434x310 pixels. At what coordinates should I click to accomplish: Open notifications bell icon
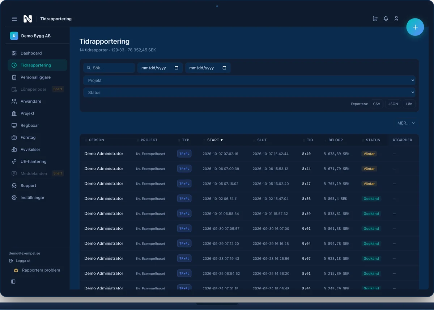pyautogui.click(x=386, y=19)
